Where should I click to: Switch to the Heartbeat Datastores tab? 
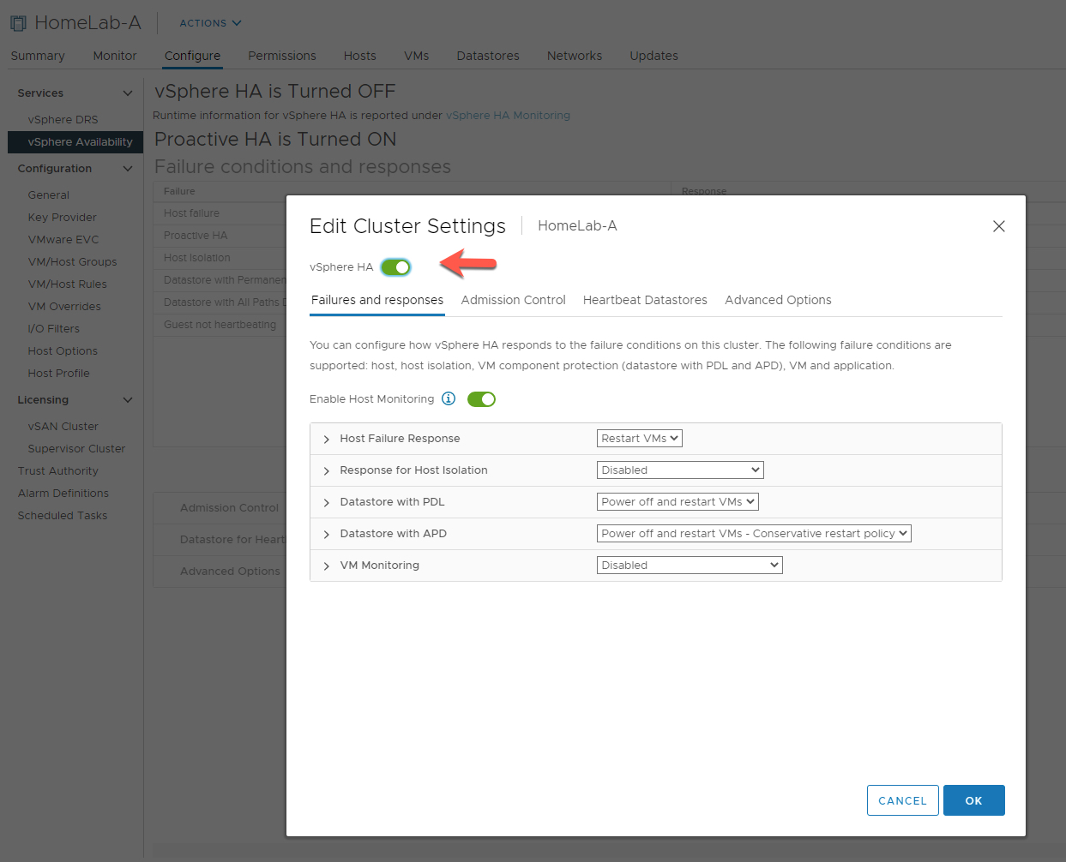[x=645, y=300]
